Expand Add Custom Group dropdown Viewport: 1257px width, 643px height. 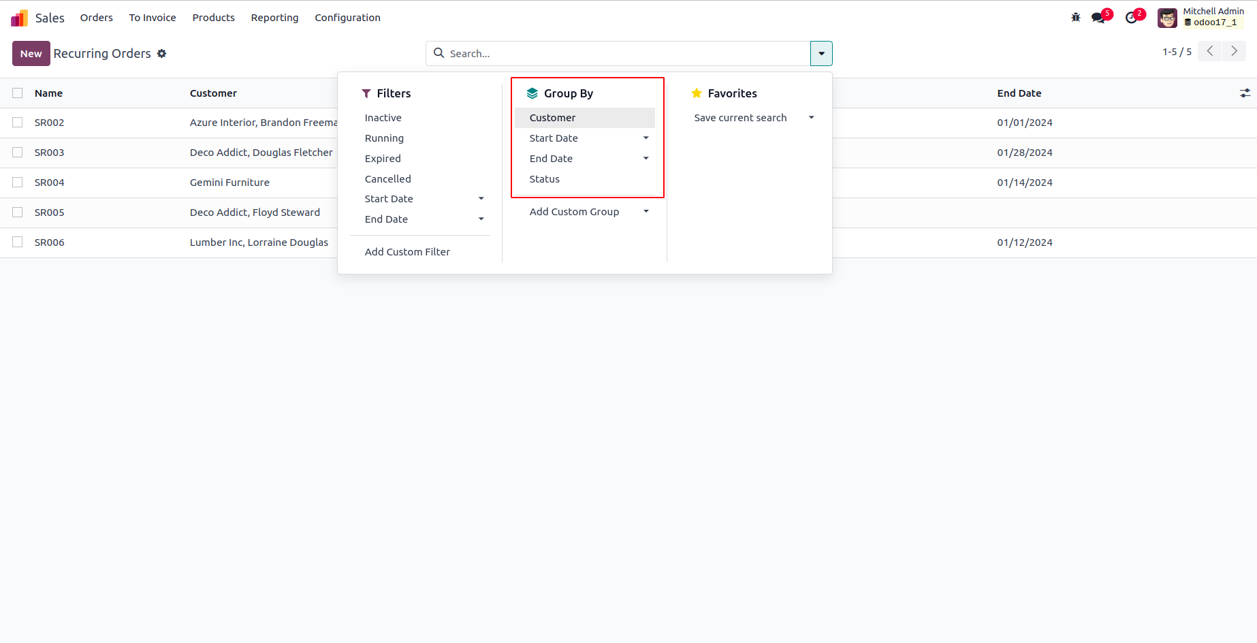tap(646, 212)
